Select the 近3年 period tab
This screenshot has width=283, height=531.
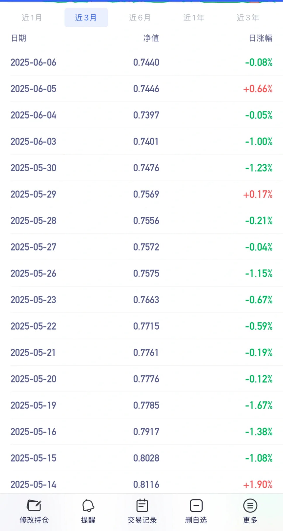(x=248, y=18)
